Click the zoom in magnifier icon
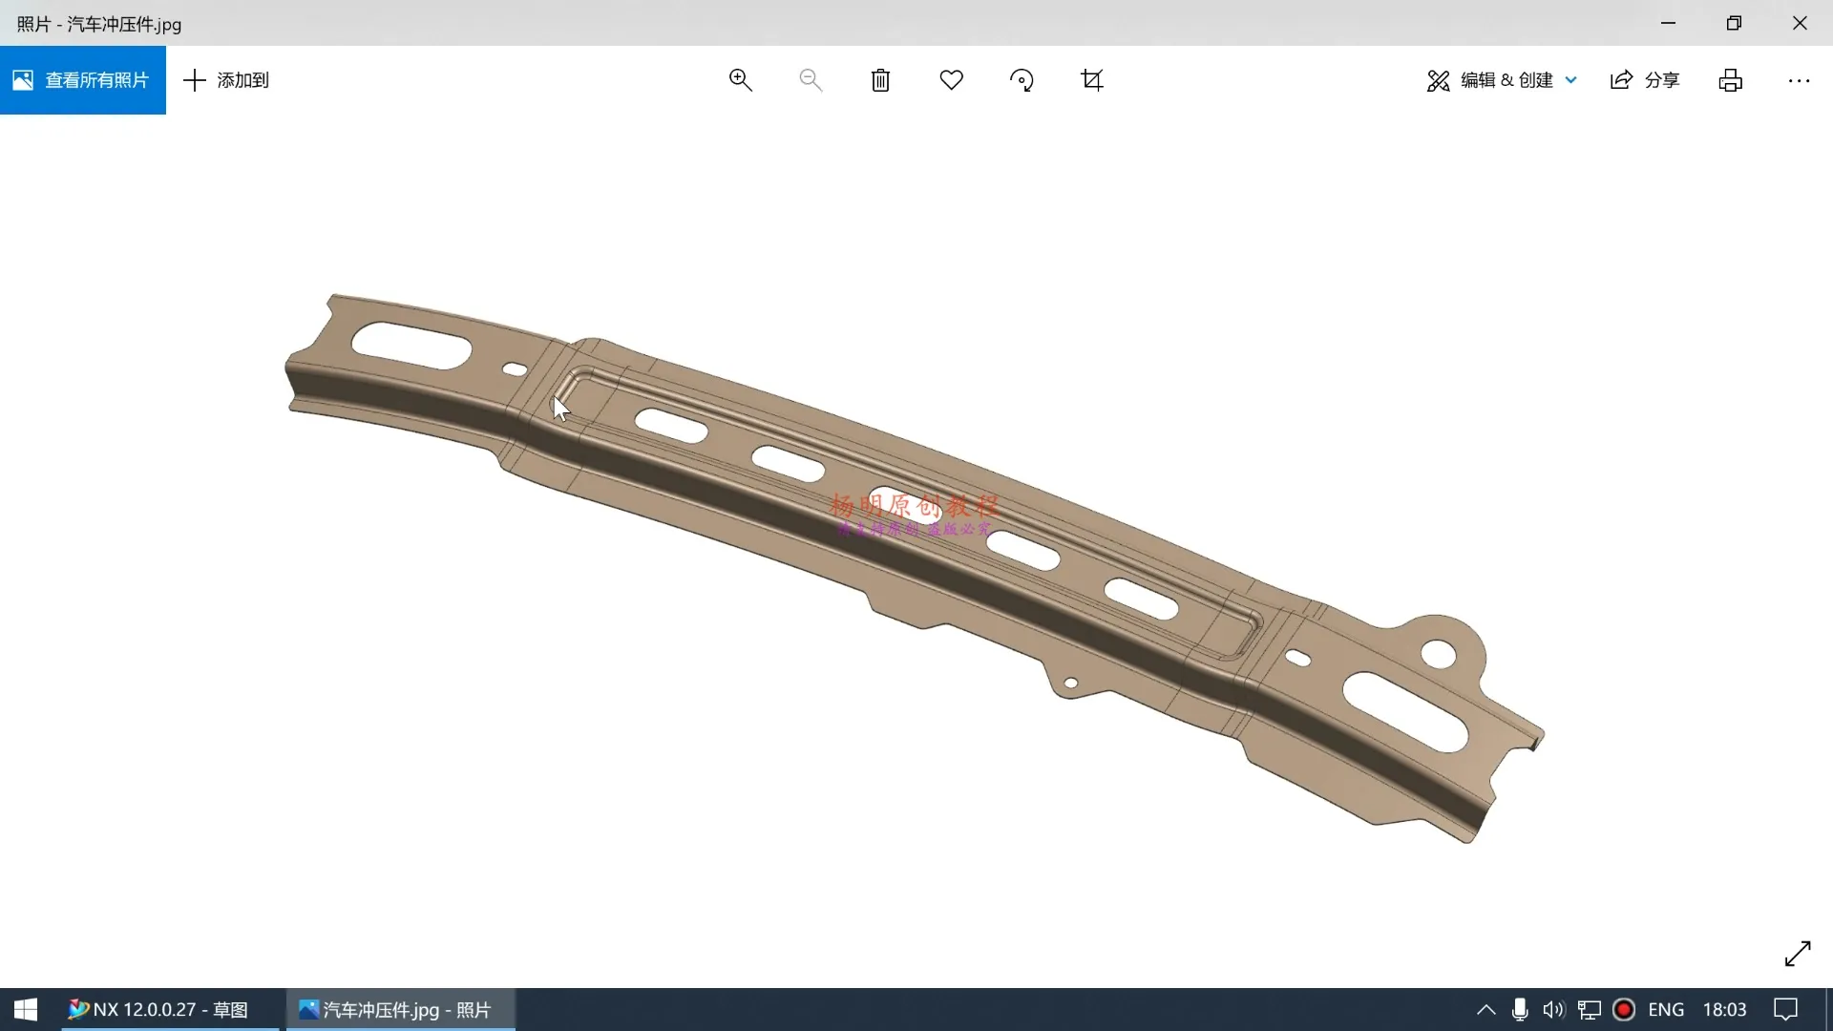 [740, 80]
